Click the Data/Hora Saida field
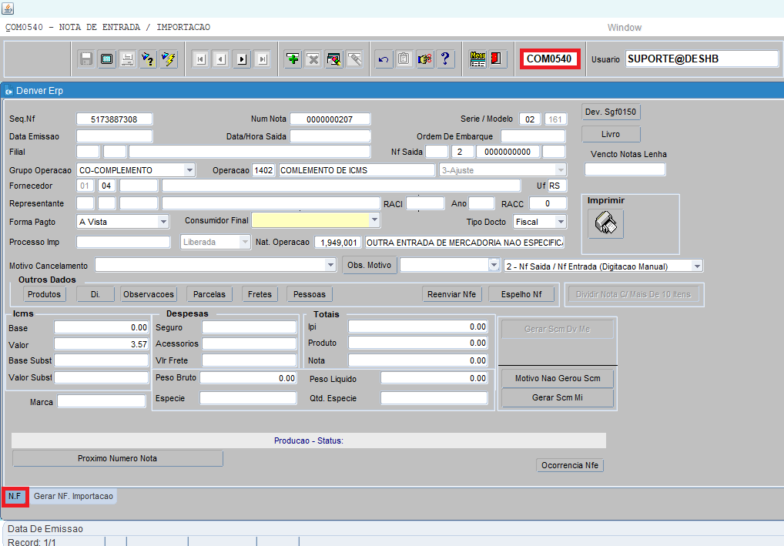 pos(330,136)
